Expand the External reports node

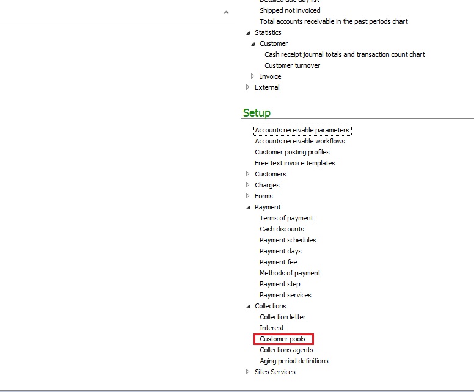(248, 87)
